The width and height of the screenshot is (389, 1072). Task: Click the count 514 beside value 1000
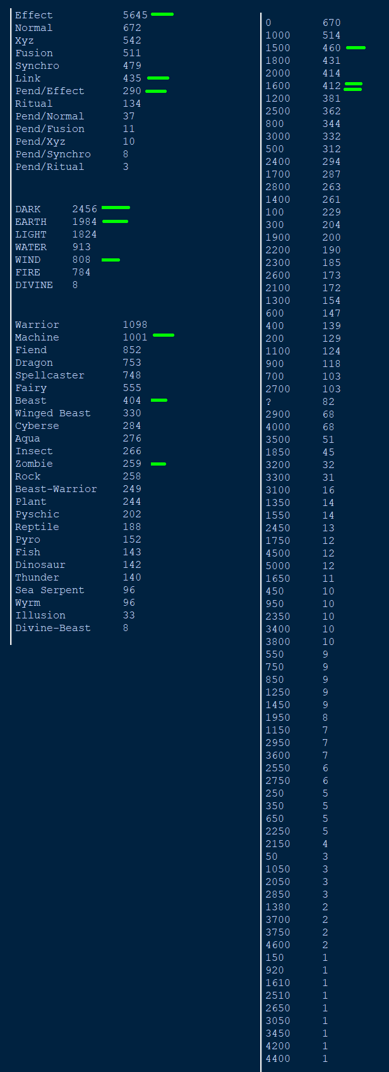click(332, 35)
